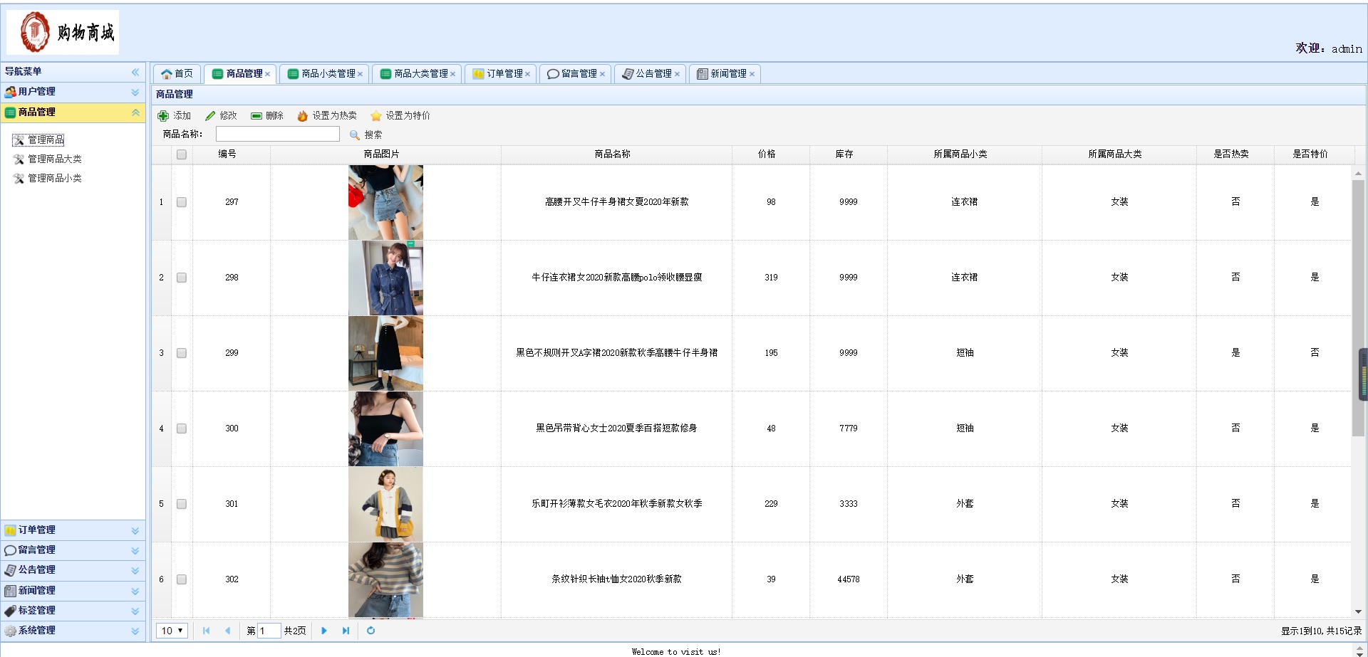Click the refresh icon in the pagination bar
The height and width of the screenshot is (657, 1368).
click(x=370, y=631)
